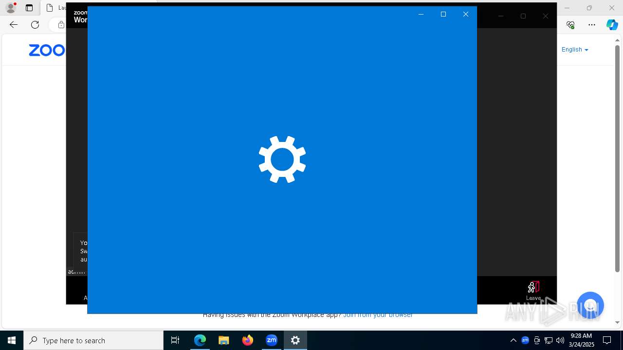Open the network status tray icon
The image size is (623, 350).
(549, 340)
